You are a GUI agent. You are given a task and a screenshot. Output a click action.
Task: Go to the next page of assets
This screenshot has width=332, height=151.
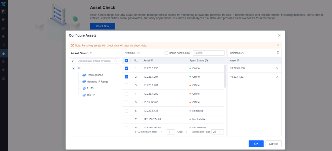point(187,132)
